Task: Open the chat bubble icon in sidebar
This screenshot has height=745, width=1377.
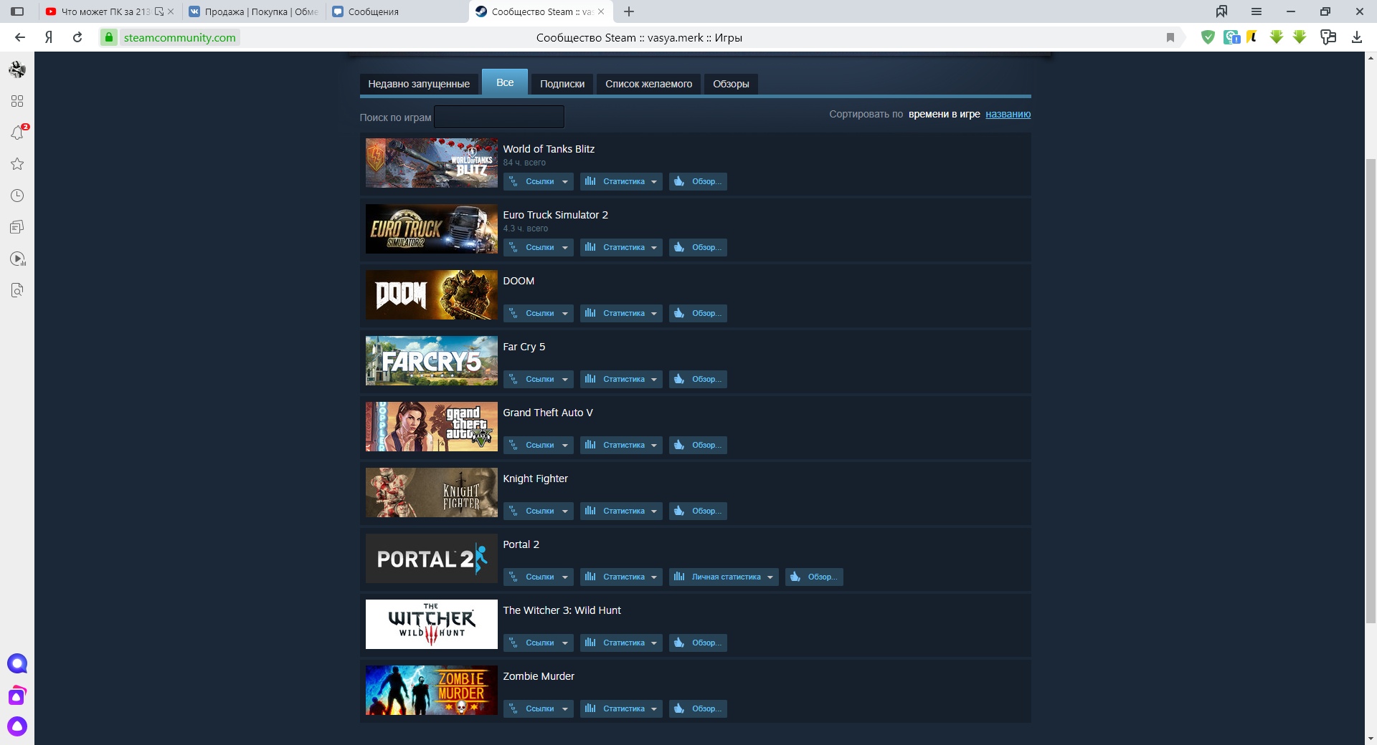Action: point(17,663)
